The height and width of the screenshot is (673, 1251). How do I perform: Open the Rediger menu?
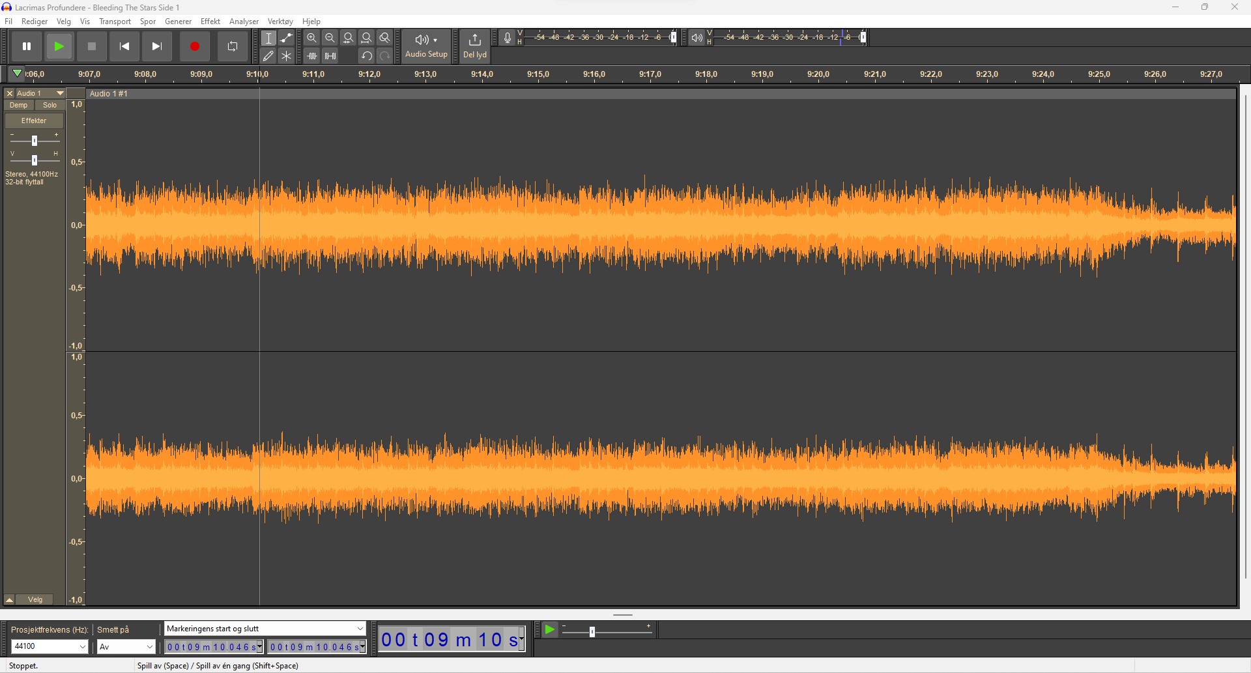coord(35,21)
